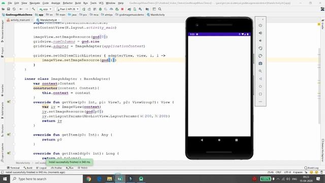Open the Build tool window

[x=28, y=168]
